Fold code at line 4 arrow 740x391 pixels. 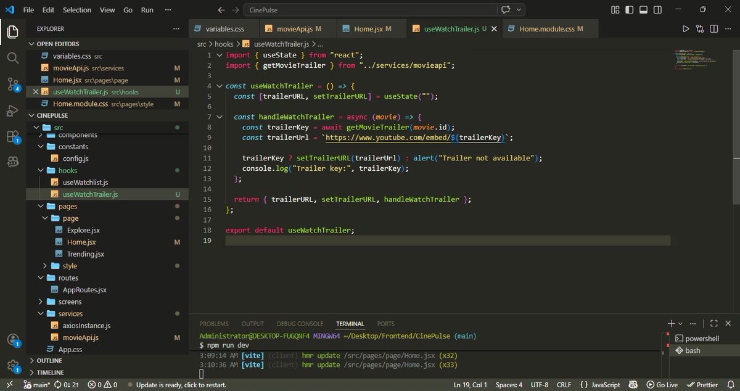click(219, 86)
